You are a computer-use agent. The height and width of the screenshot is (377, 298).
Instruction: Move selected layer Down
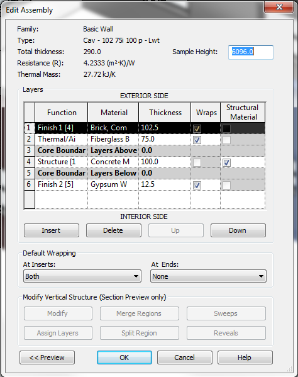coord(238,230)
